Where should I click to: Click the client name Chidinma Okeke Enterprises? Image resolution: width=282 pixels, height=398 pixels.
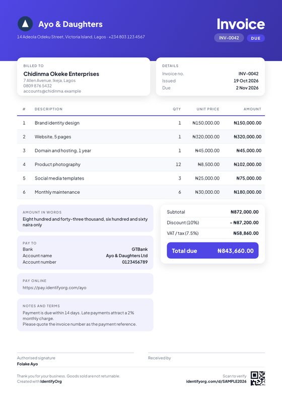tap(61, 74)
